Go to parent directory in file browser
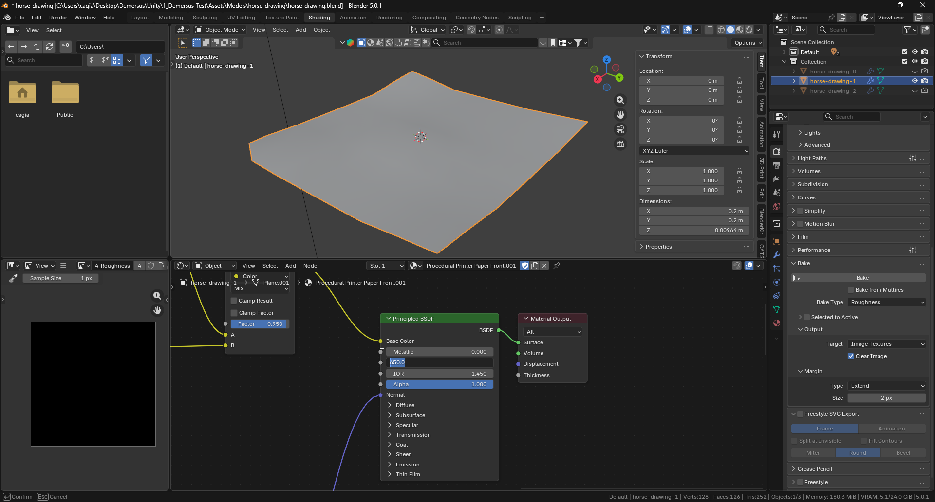Image resolution: width=935 pixels, height=502 pixels. 37,47
